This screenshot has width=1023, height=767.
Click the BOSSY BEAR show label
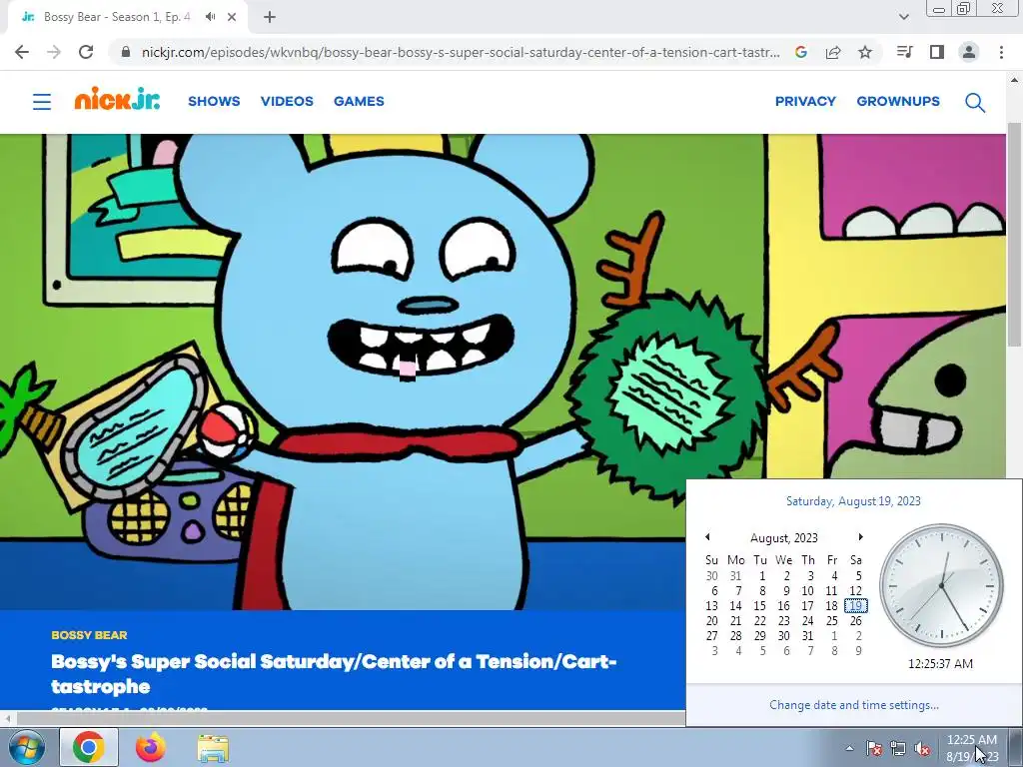point(89,635)
